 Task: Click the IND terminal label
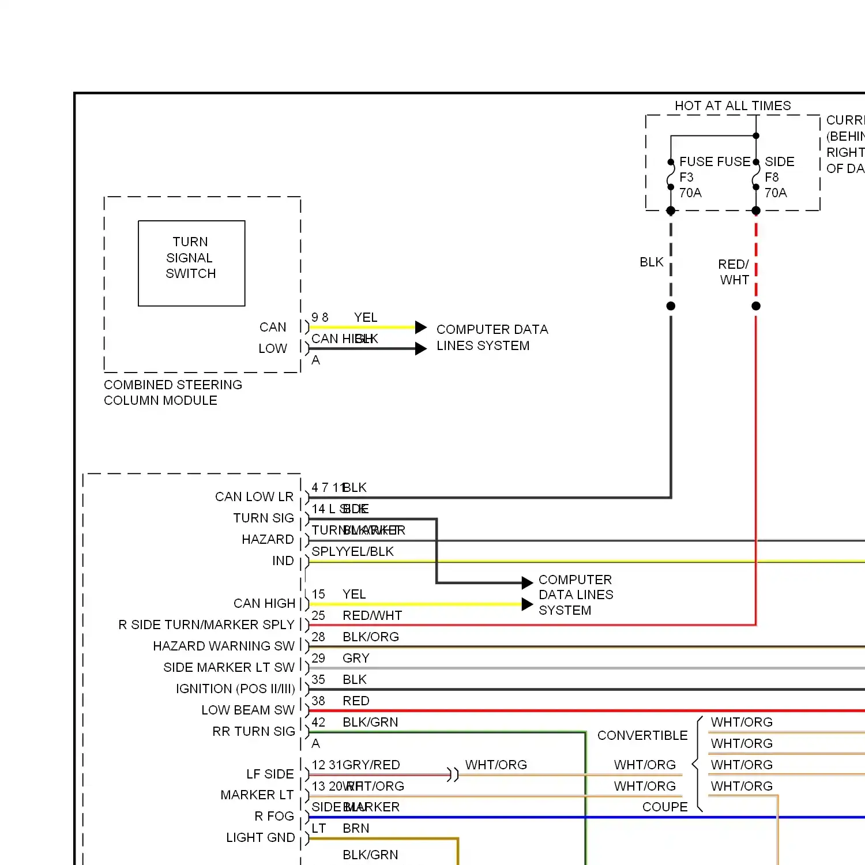click(283, 561)
